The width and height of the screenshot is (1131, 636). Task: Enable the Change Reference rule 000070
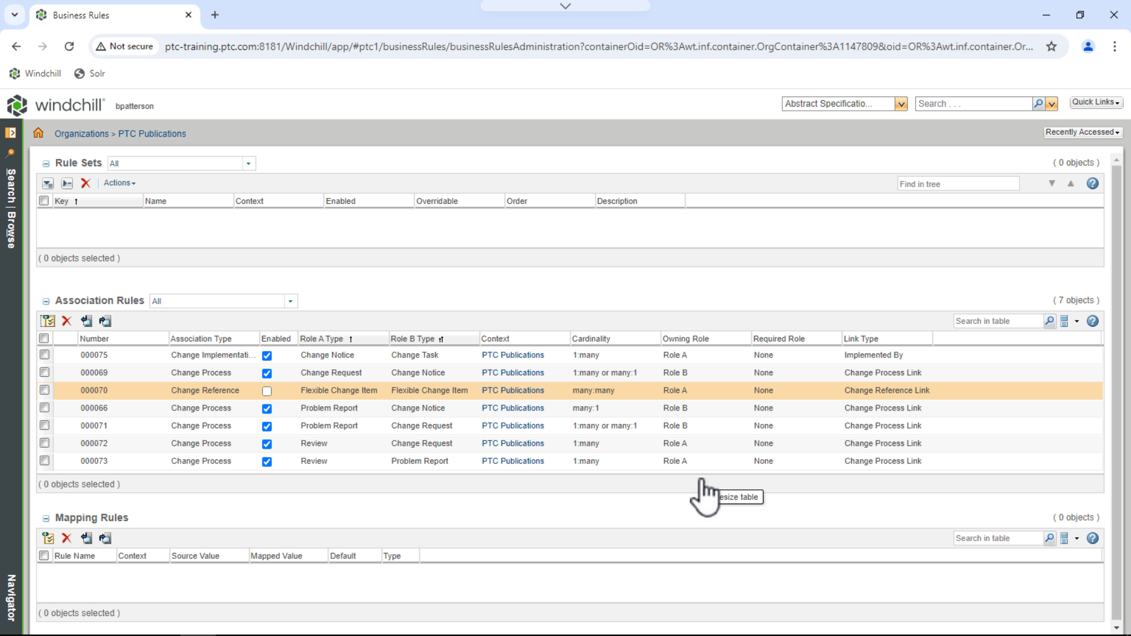point(267,390)
